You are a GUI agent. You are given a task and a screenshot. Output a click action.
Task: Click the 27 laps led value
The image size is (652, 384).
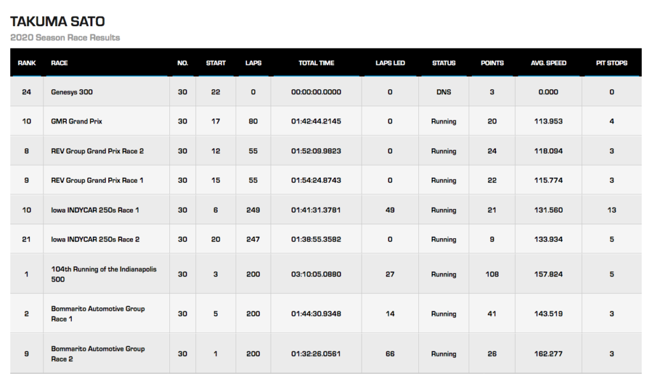(x=390, y=274)
